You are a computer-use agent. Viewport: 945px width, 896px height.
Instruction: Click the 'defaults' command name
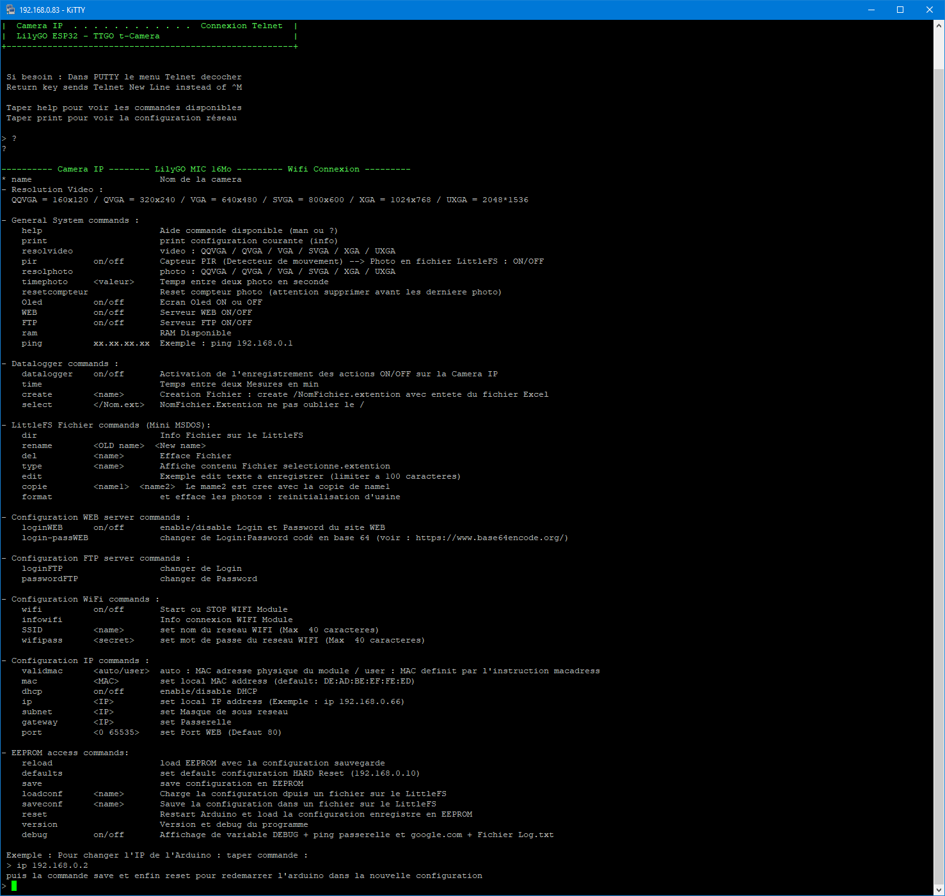point(42,773)
